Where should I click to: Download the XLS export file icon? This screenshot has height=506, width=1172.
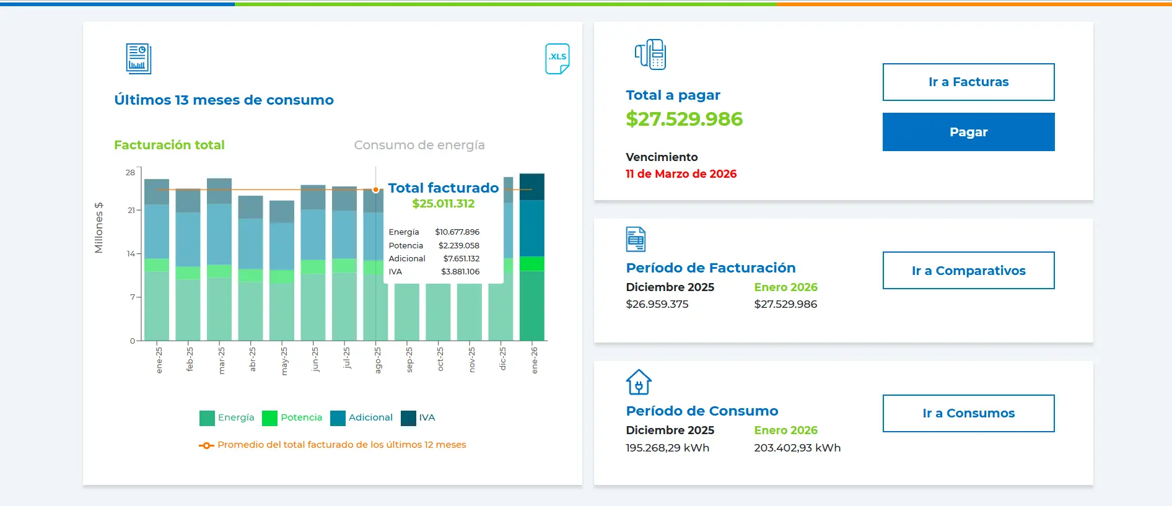pyautogui.click(x=557, y=59)
